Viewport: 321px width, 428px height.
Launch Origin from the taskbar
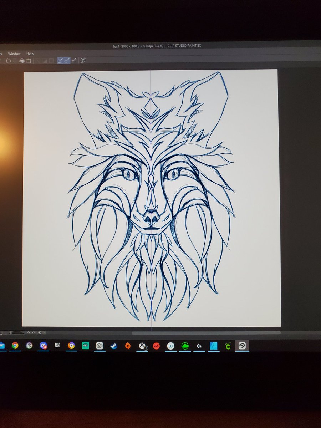[x=128, y=345]
